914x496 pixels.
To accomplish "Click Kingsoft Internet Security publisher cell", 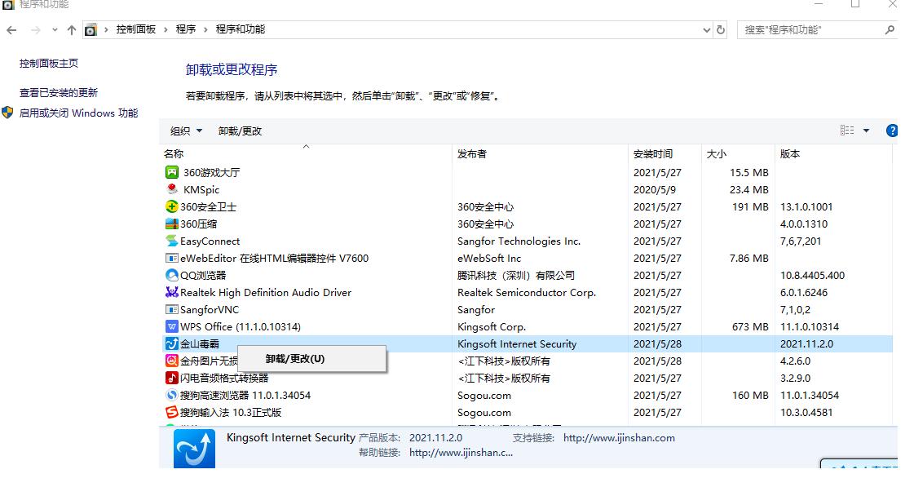I will pyautogui.click(x=516, y=343).
